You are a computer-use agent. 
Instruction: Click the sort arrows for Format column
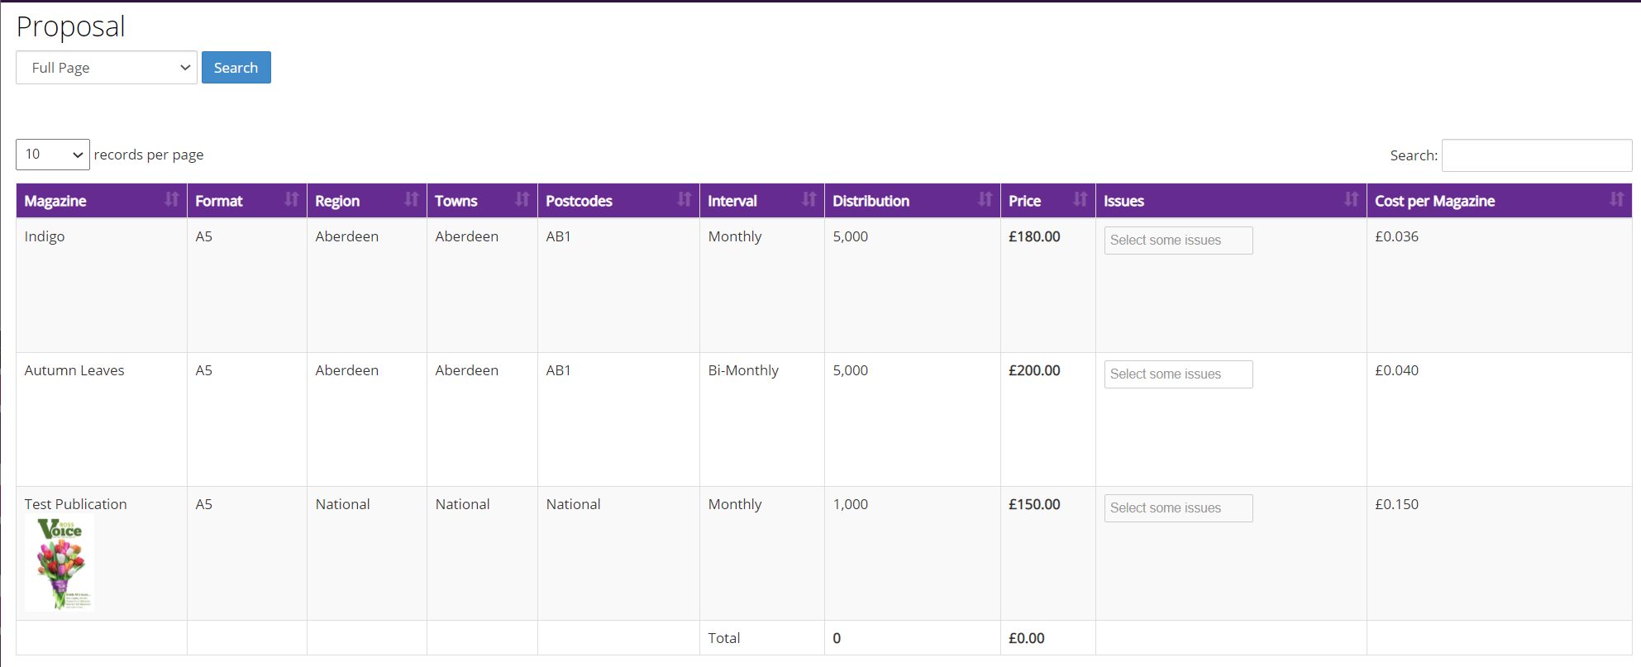pos(291,199)
